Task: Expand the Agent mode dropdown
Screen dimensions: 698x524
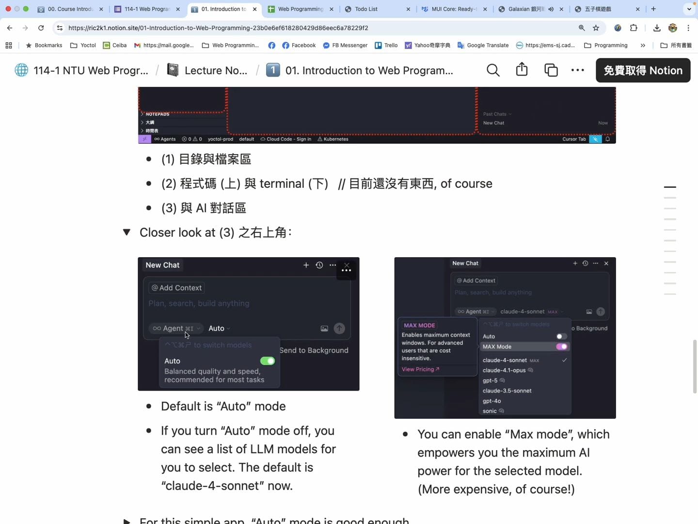Action: coord(175,328)
